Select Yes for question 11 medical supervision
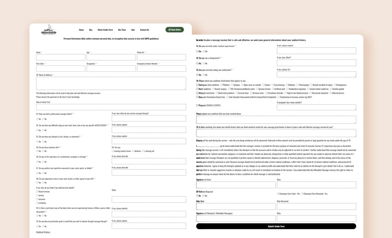This screenshot has width=392, height=238. [197, 52]
